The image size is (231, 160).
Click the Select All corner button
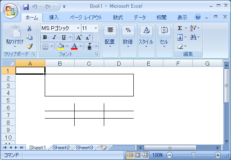[9, 63]
